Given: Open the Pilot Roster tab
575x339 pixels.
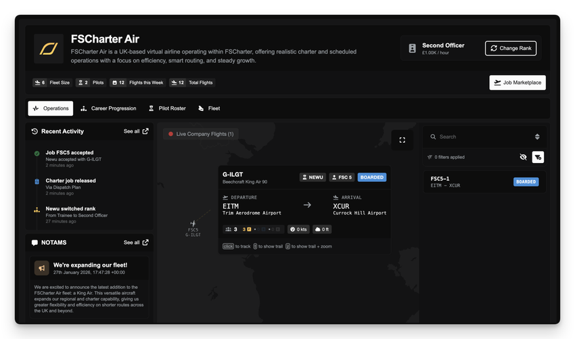Looking at the screenshot, I should 166,108.
